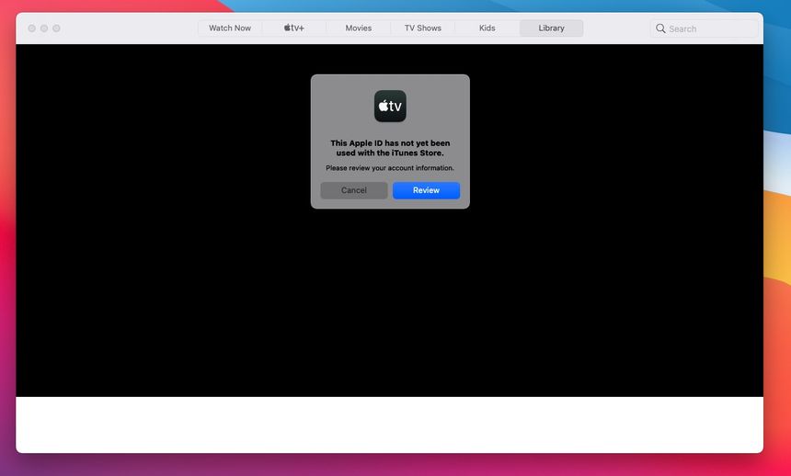This screenshot has width=791, height=476.
Task: Minimize the TV window using middle button
Action: click(44, 28)
